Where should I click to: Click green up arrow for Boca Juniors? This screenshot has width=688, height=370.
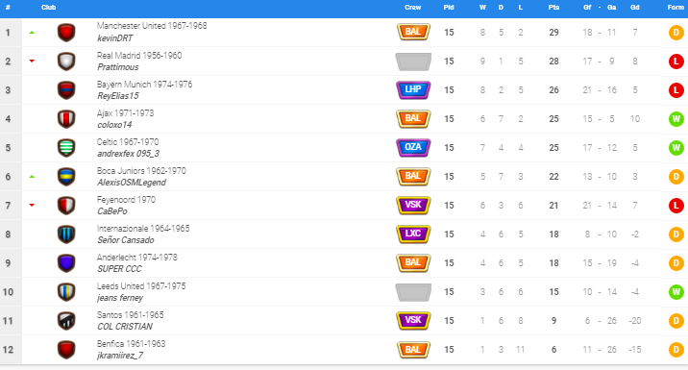(x=32, y=177)
